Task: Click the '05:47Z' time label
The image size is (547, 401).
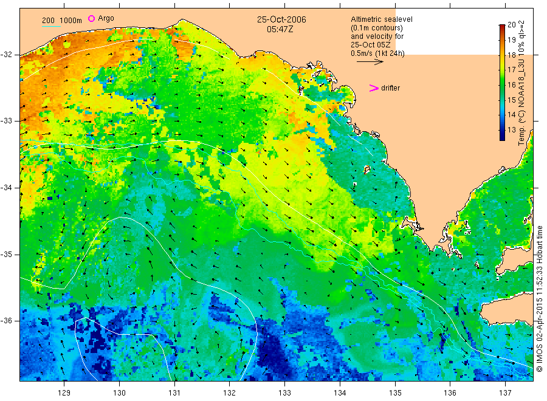Action: tap(280, 29)
